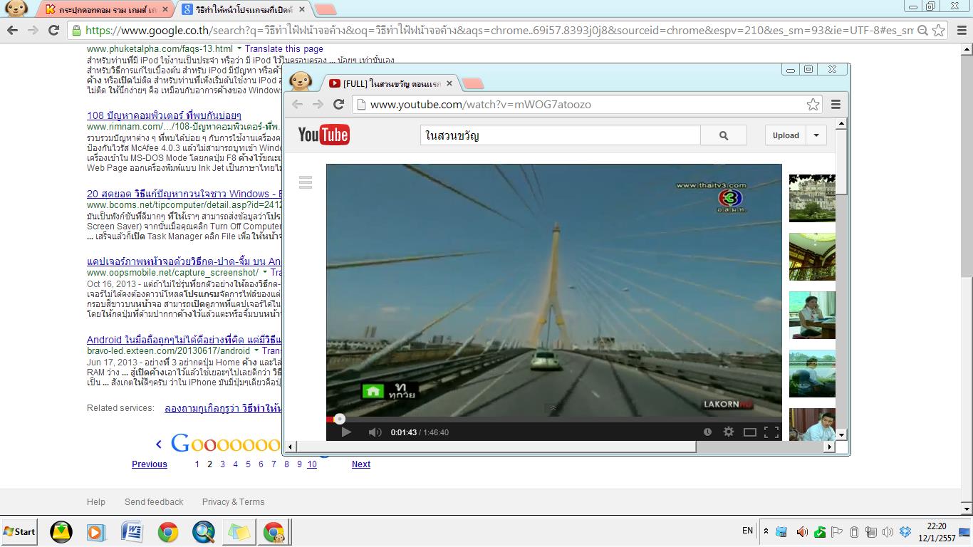Select the Google search results tab

coord(244,9)
